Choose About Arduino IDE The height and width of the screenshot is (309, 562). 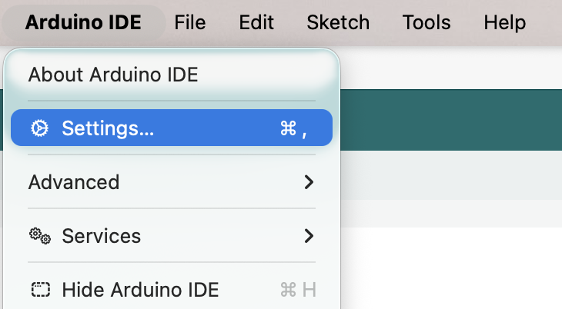coord(113,75)
